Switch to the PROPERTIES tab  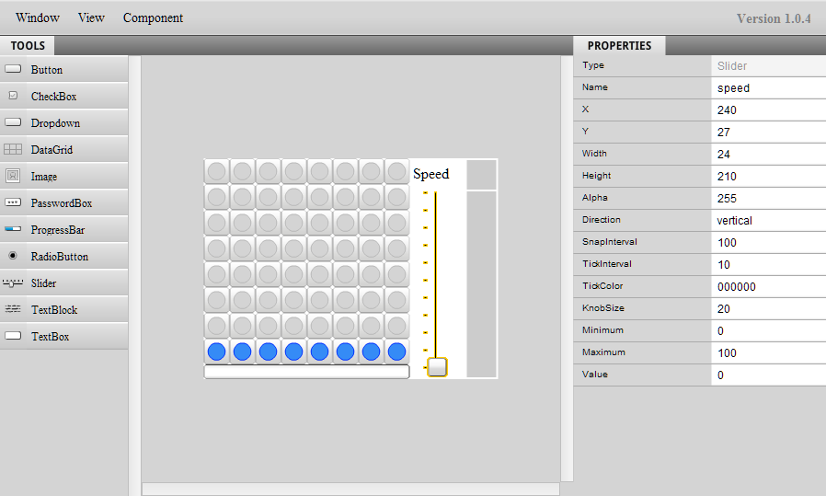coord(619,46)
